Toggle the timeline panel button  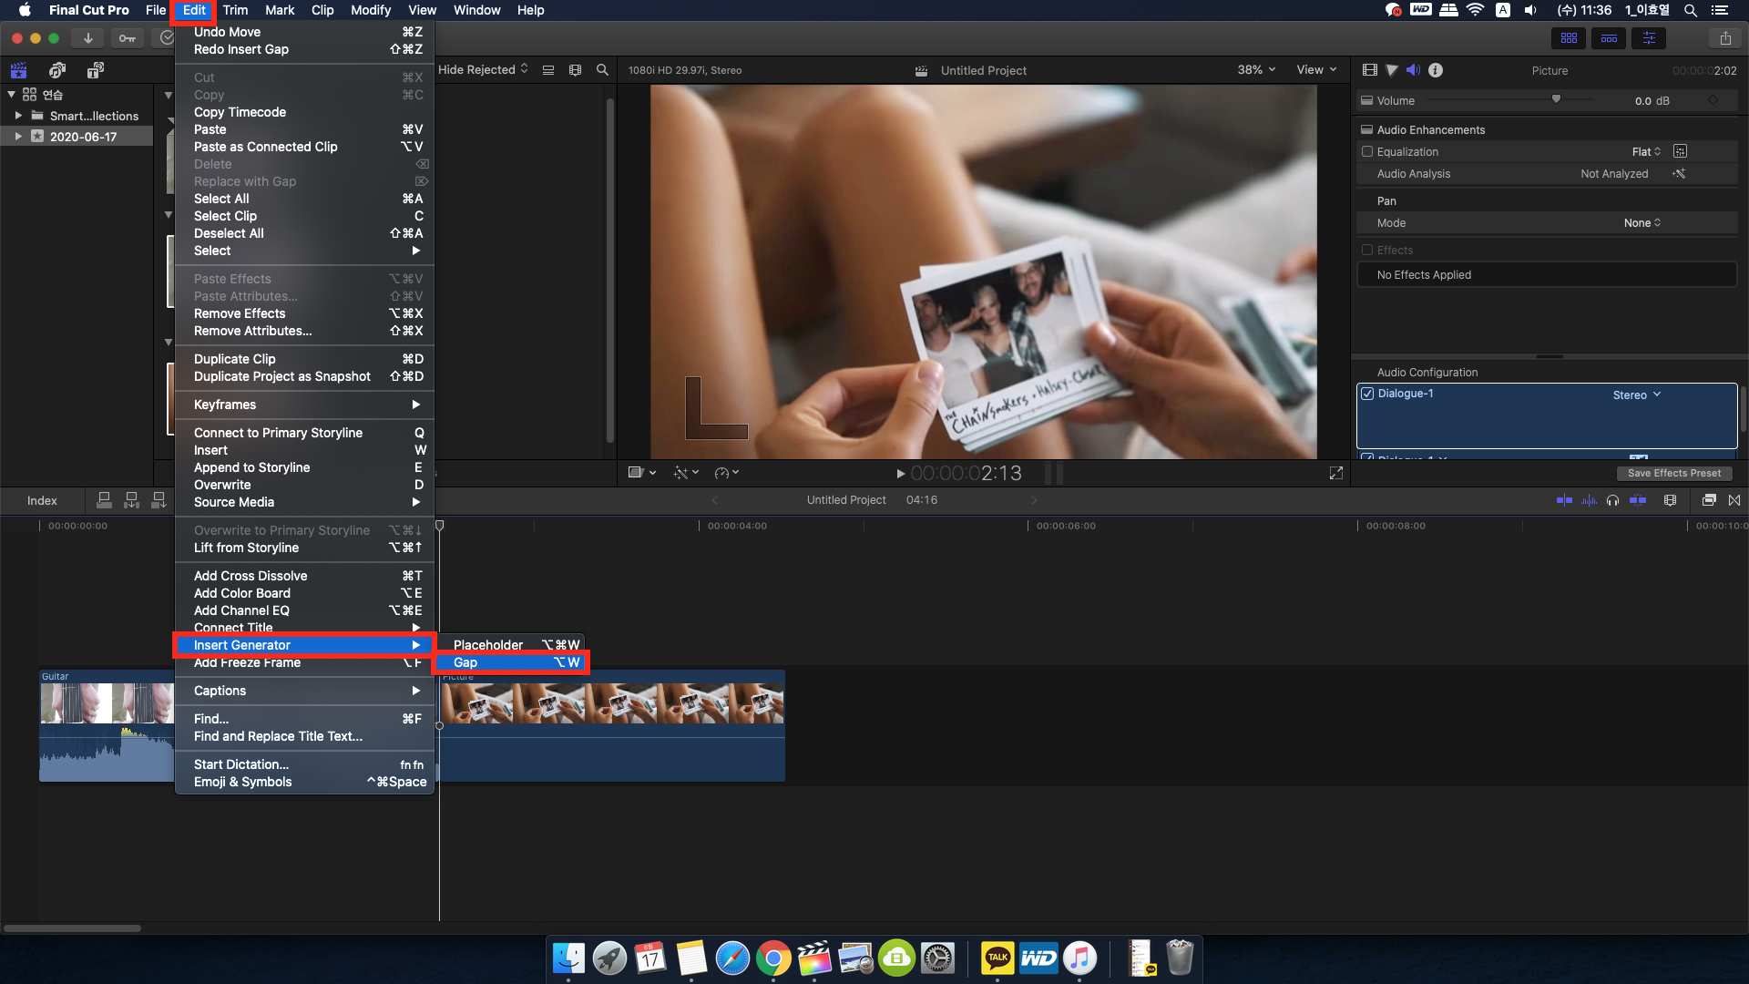pyautogui.click(x=1609, y=38)
